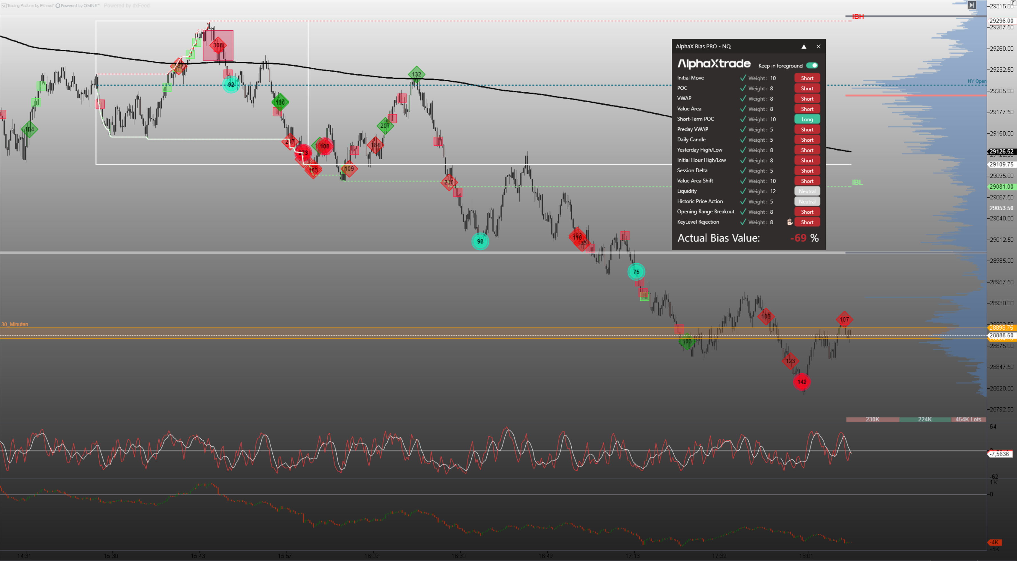Click the cyan 98 circle marker
Screen dimensions: 1017x561
pyautogui.click(x=480, y=241)
